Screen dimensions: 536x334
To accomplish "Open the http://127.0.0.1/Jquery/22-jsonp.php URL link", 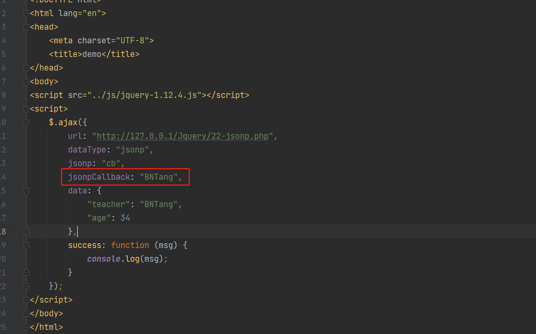I will coord(183,136).
